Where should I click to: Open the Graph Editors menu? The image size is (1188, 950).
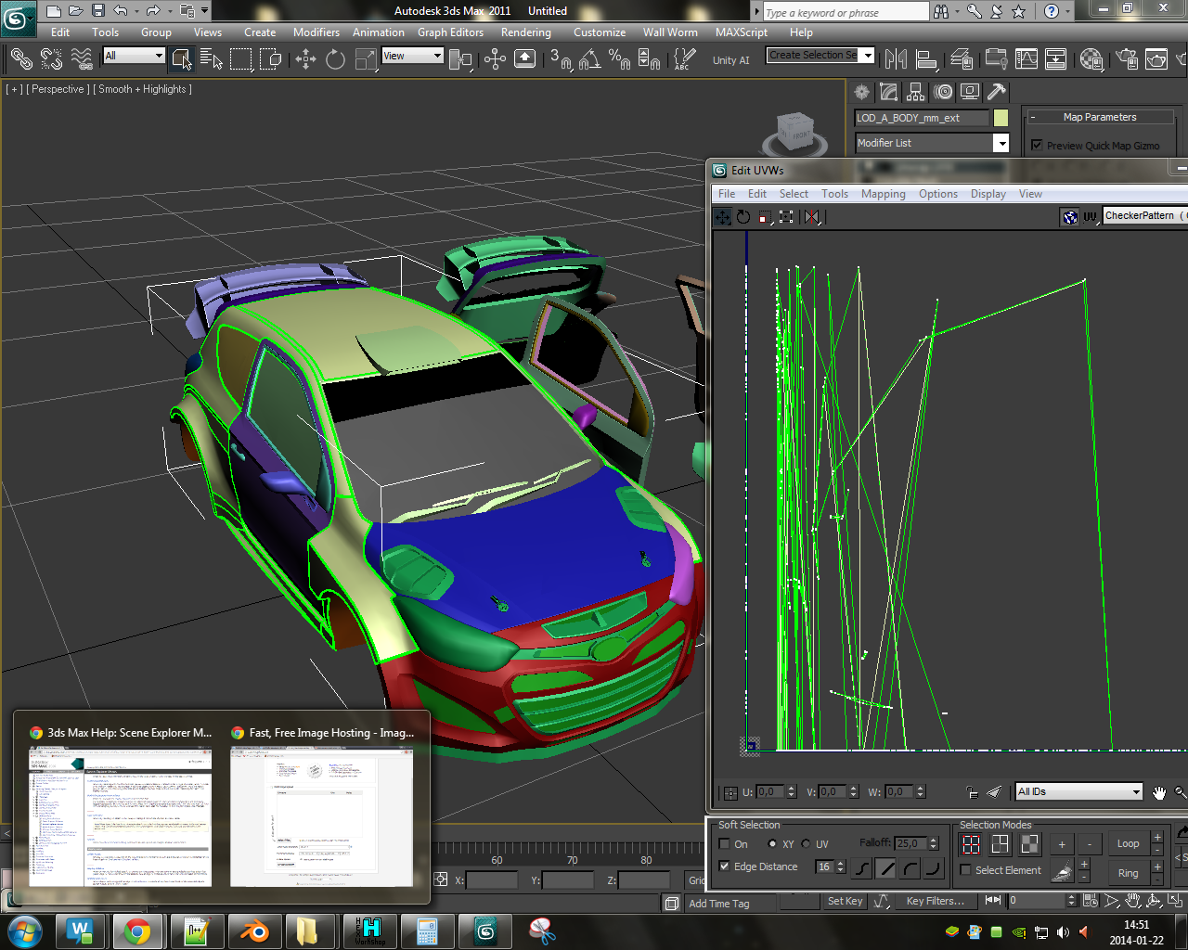[450, 32]
